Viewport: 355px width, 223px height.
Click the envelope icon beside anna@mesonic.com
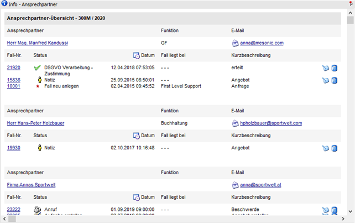coord(236,43)
